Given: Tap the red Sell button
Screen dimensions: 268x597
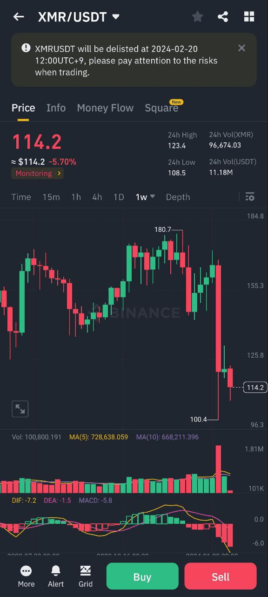Looking at the screenshot, I should [x=221, y=576].
